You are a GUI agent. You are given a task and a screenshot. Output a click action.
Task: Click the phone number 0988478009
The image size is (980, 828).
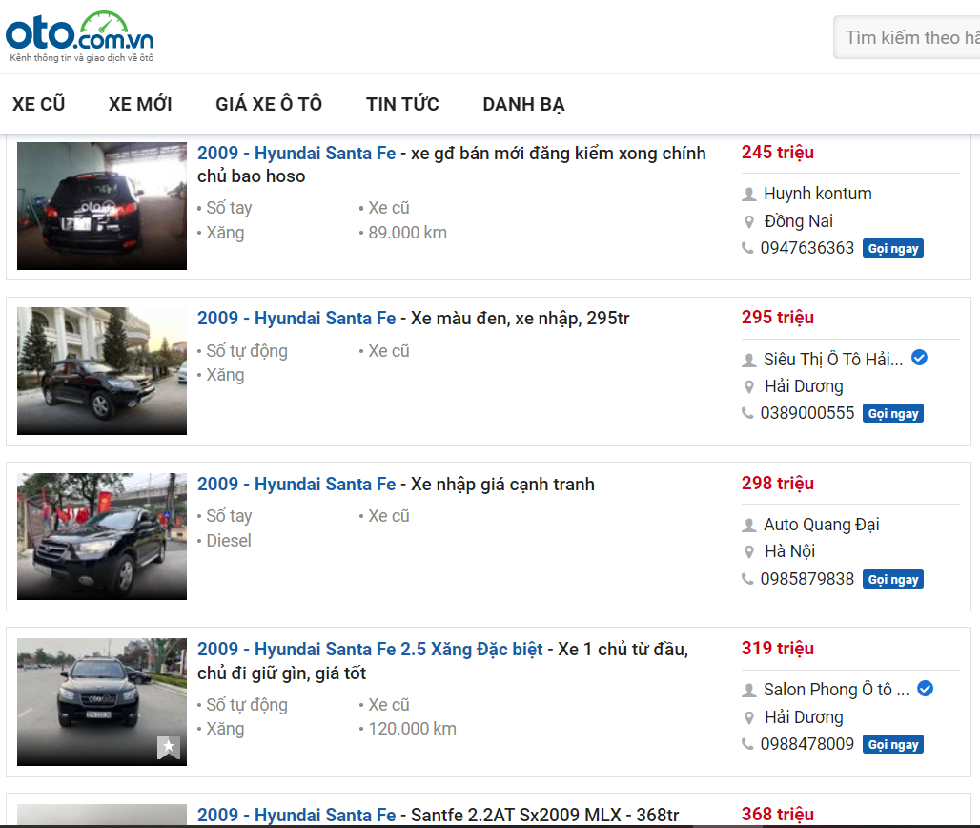[x=806, y=744]
